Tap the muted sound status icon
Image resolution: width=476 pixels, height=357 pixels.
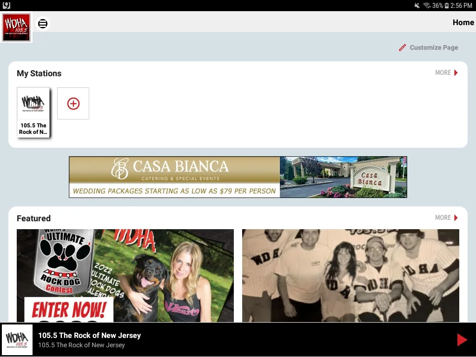417,6
